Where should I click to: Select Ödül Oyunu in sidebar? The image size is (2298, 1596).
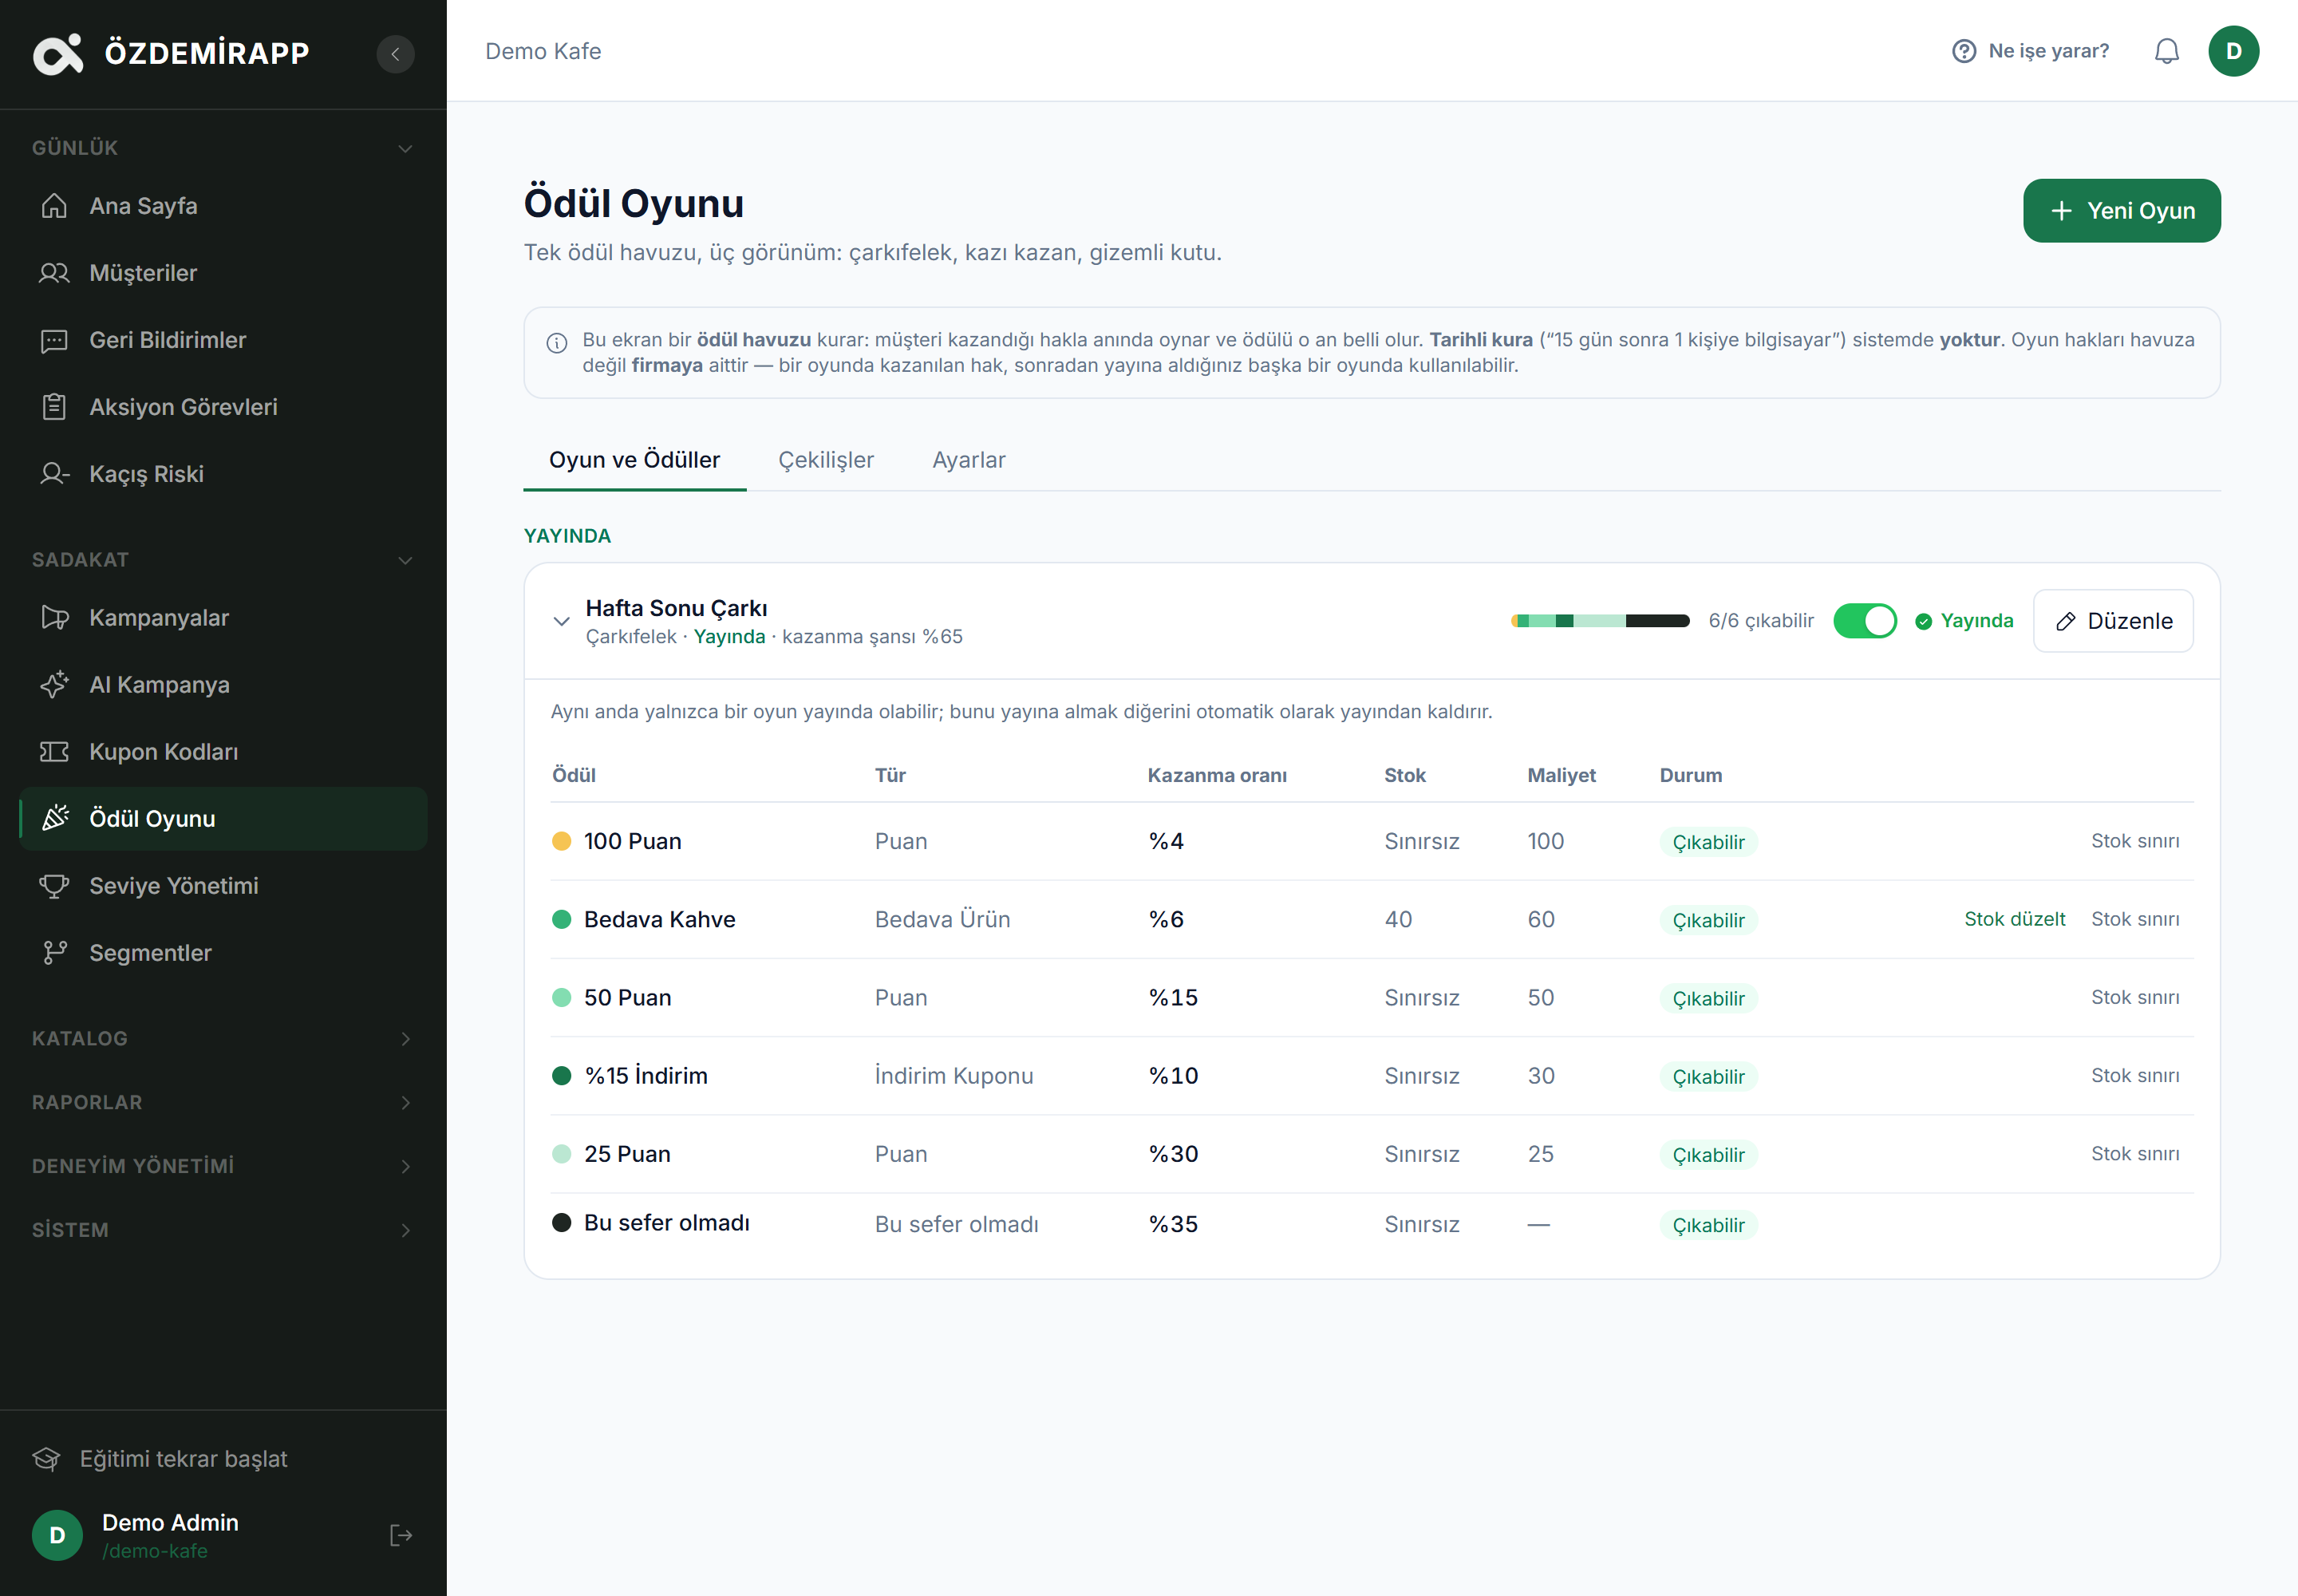223,819
